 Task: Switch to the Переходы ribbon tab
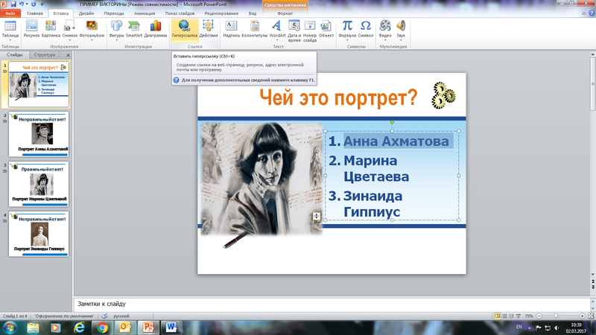click(x=114, y=13)
